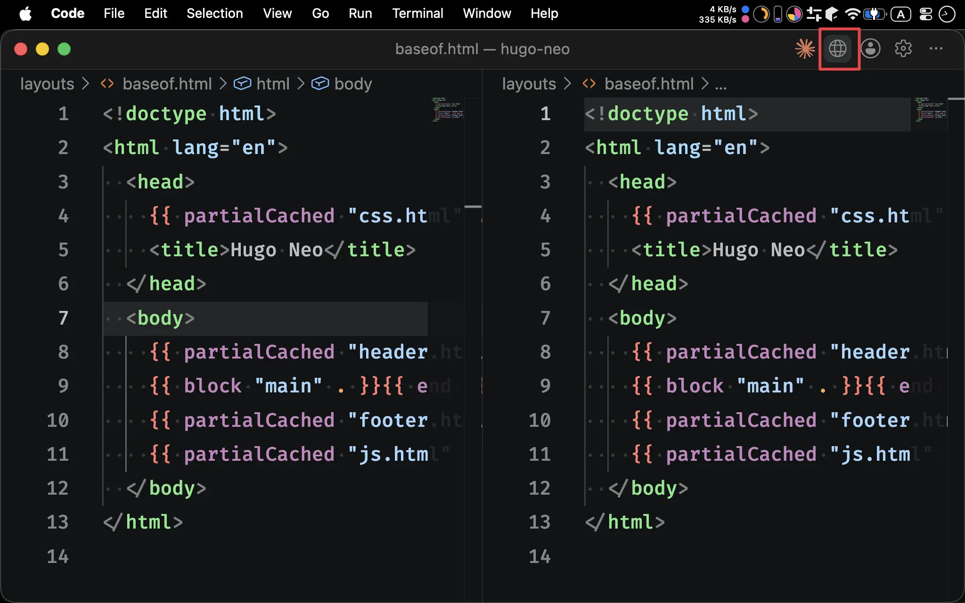965x603 pixels.
Task: Click the sliders icon in menu bar
Action: point(814,14)
